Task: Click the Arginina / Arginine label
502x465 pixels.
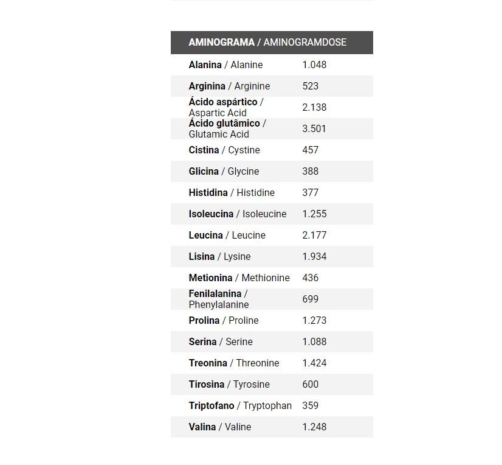Action: 229,86
